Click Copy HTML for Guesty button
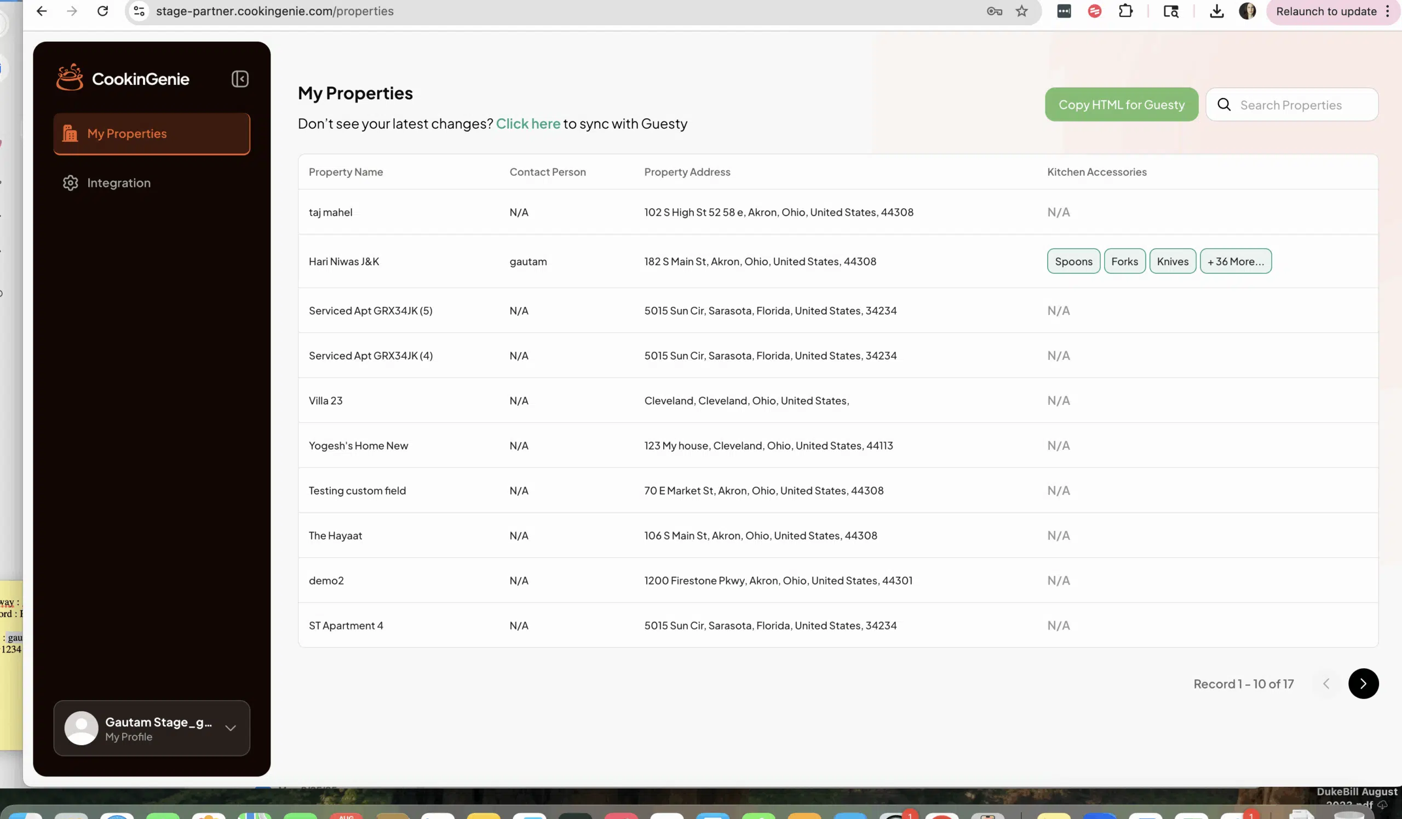This screenshot has height=819, width=1402. point(1121,105)
